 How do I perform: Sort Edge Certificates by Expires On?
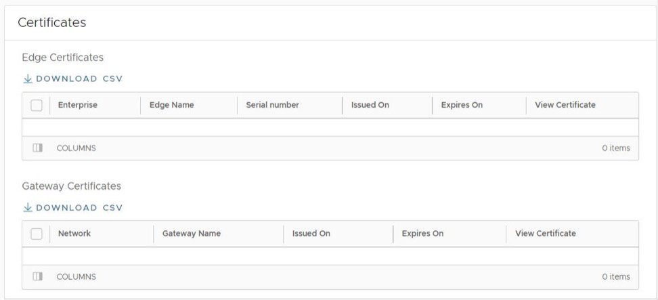coord(461,105)
